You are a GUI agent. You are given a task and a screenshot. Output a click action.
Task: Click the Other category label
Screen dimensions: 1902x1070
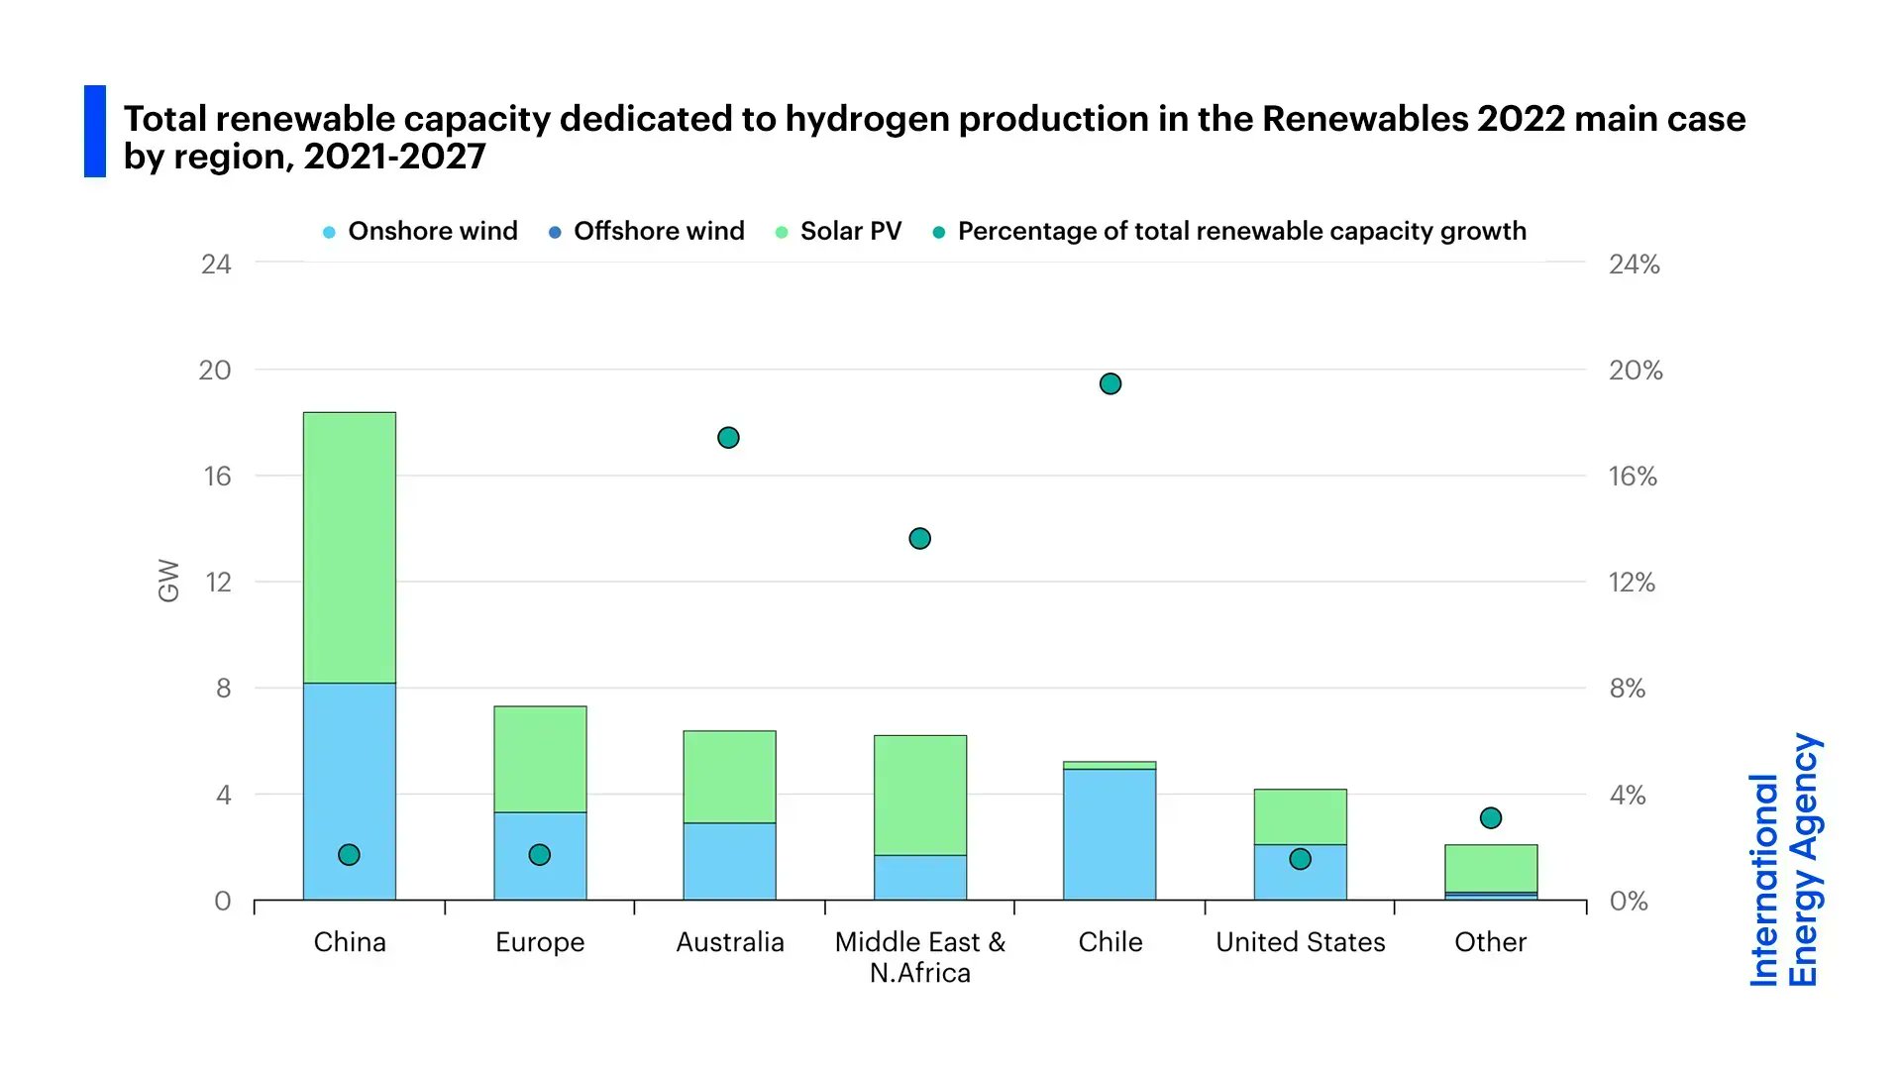[x=1490, y=942]
